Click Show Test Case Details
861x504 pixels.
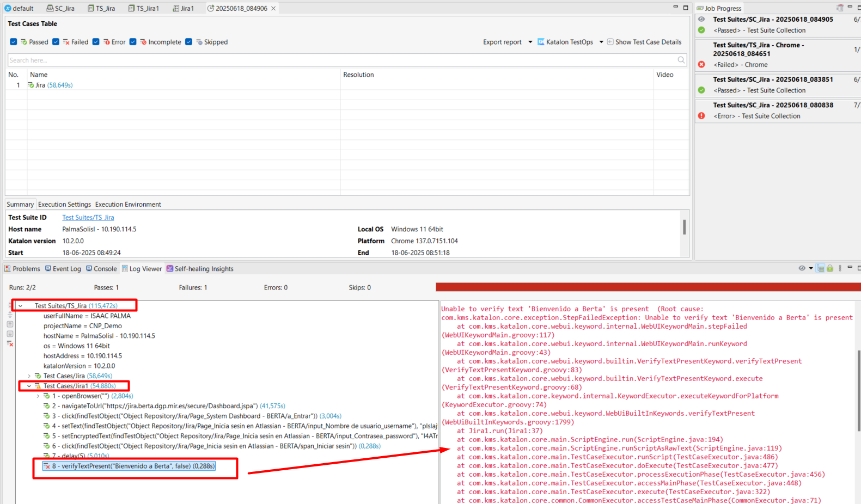tap(644, 42)
